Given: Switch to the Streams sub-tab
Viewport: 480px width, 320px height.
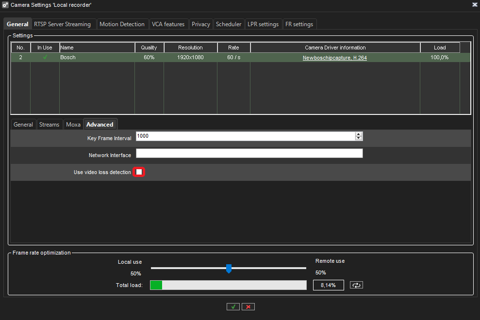Looking at the screenshot, I should click(x=49, y=125).
